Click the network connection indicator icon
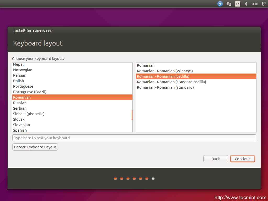Viewport: 268px width, 201px height. [229, 4]
